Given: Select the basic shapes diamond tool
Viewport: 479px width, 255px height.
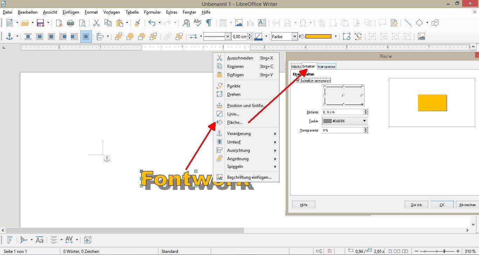Looking at the screenshot, I should coord(419,23).
